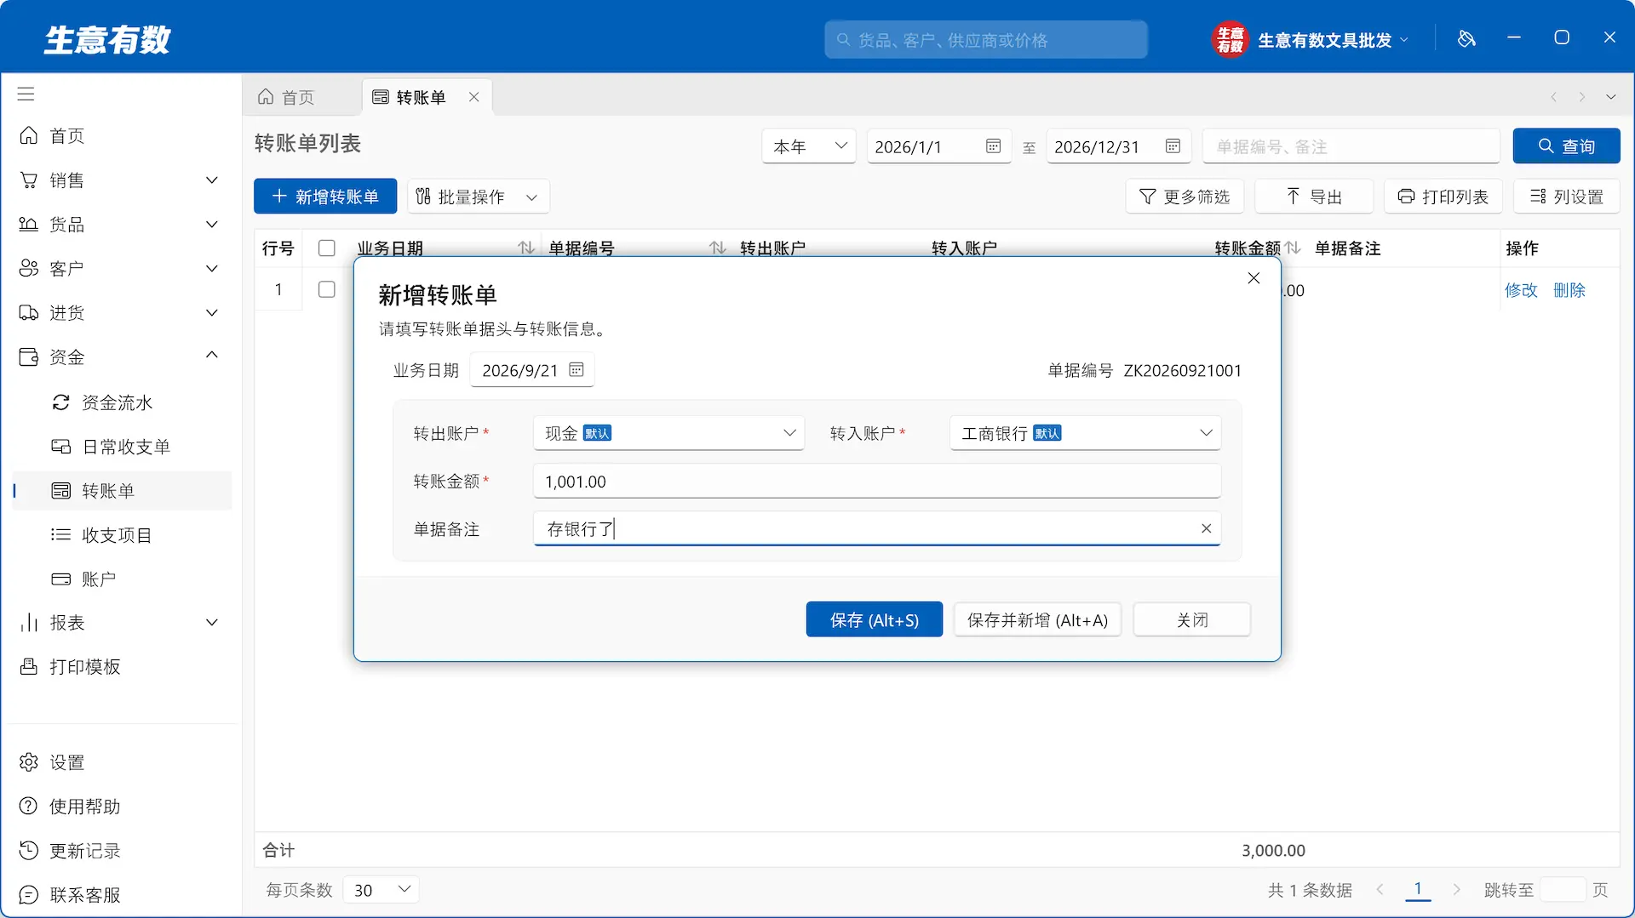
Task: Click the 关闭 button in dialog
Action: [1192, 620]
